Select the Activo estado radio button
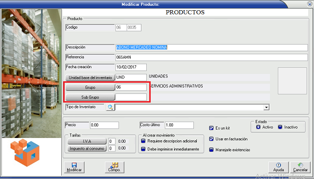314x179 pixels. pyautogui.click(x=258, y=127)
